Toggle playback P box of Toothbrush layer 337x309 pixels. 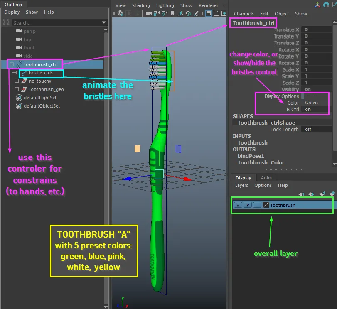point(247,205)
